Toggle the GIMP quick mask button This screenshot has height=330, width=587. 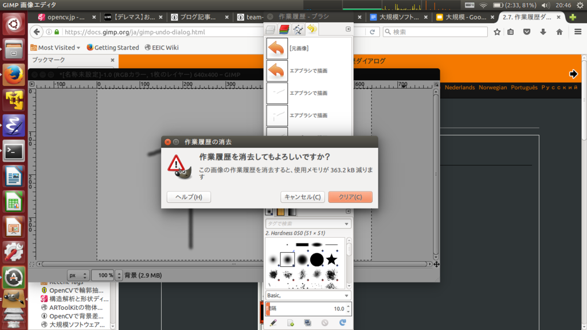tap(32, 264)
